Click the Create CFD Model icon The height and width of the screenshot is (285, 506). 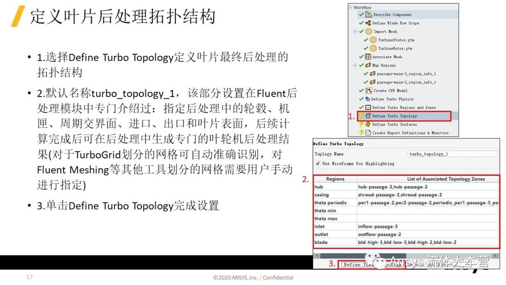369,90
